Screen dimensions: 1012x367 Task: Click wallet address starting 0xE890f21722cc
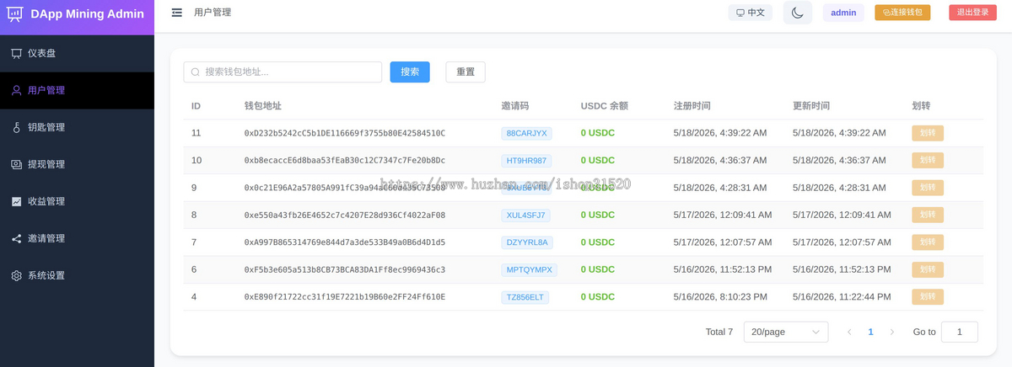345,297
